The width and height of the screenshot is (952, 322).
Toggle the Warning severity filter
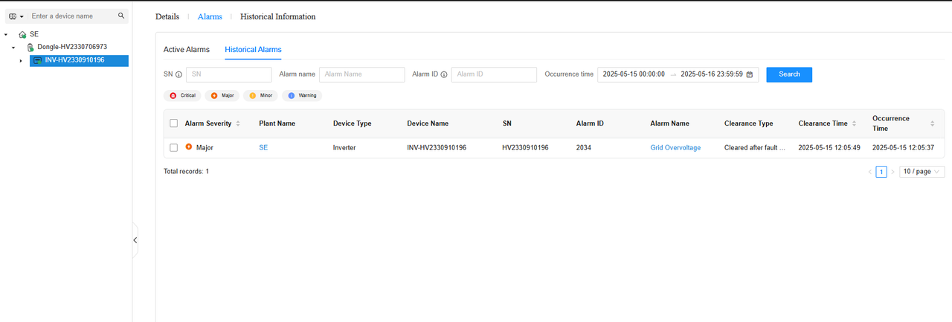[302, 95]
